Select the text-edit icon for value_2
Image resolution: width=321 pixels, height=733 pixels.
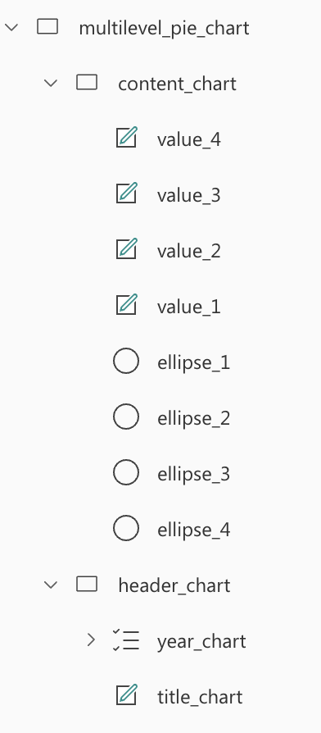[126, 248]
